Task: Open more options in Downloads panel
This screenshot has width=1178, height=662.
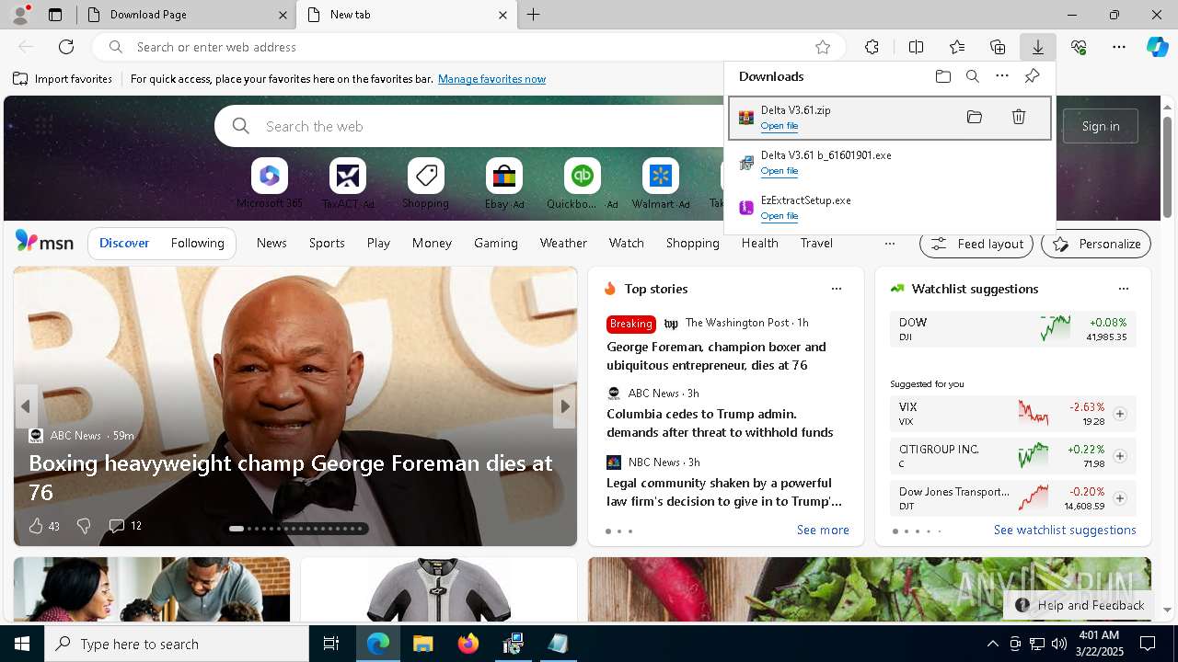Action: (x=1002, y=76)
